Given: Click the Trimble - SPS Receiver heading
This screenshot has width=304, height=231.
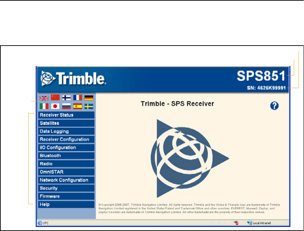Looking at the screenshot, I should 178,104.
